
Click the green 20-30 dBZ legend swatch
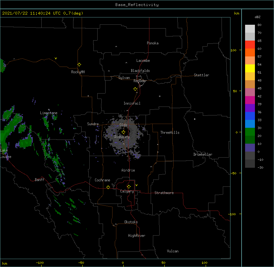250,132
